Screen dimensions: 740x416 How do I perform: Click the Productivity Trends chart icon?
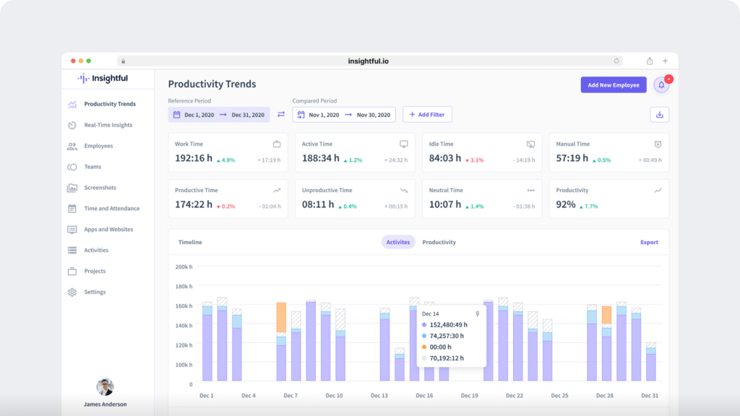72,104
